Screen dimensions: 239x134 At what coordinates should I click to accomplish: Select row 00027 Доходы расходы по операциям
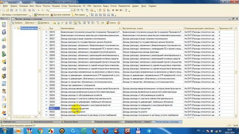(138, 105)
